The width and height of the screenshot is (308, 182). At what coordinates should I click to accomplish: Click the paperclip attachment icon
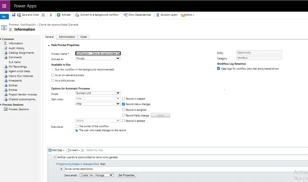pos(51,15)
